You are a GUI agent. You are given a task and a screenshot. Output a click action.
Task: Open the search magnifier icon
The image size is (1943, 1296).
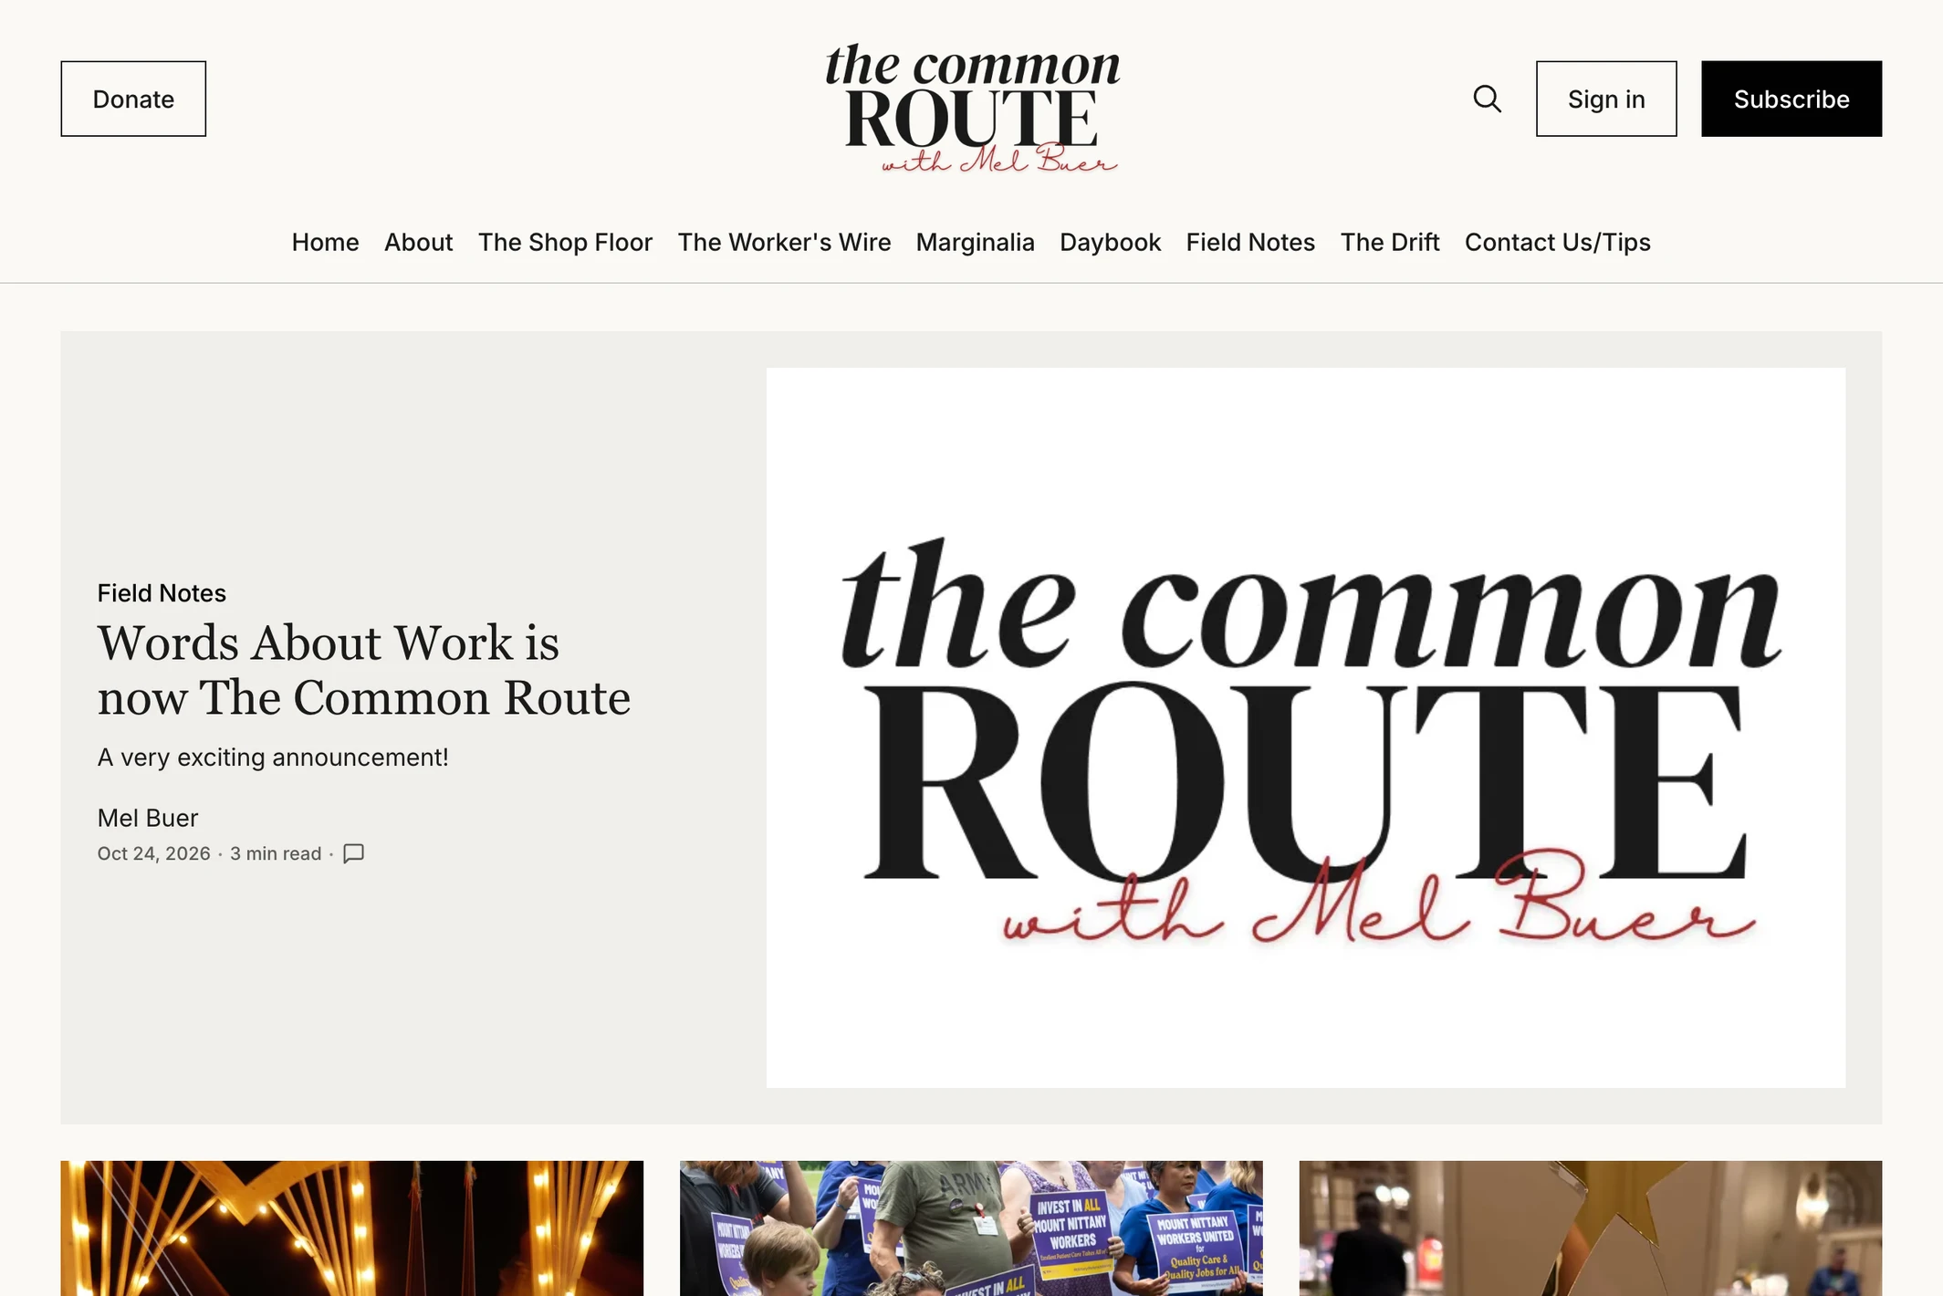click(x=1487, y=99)
